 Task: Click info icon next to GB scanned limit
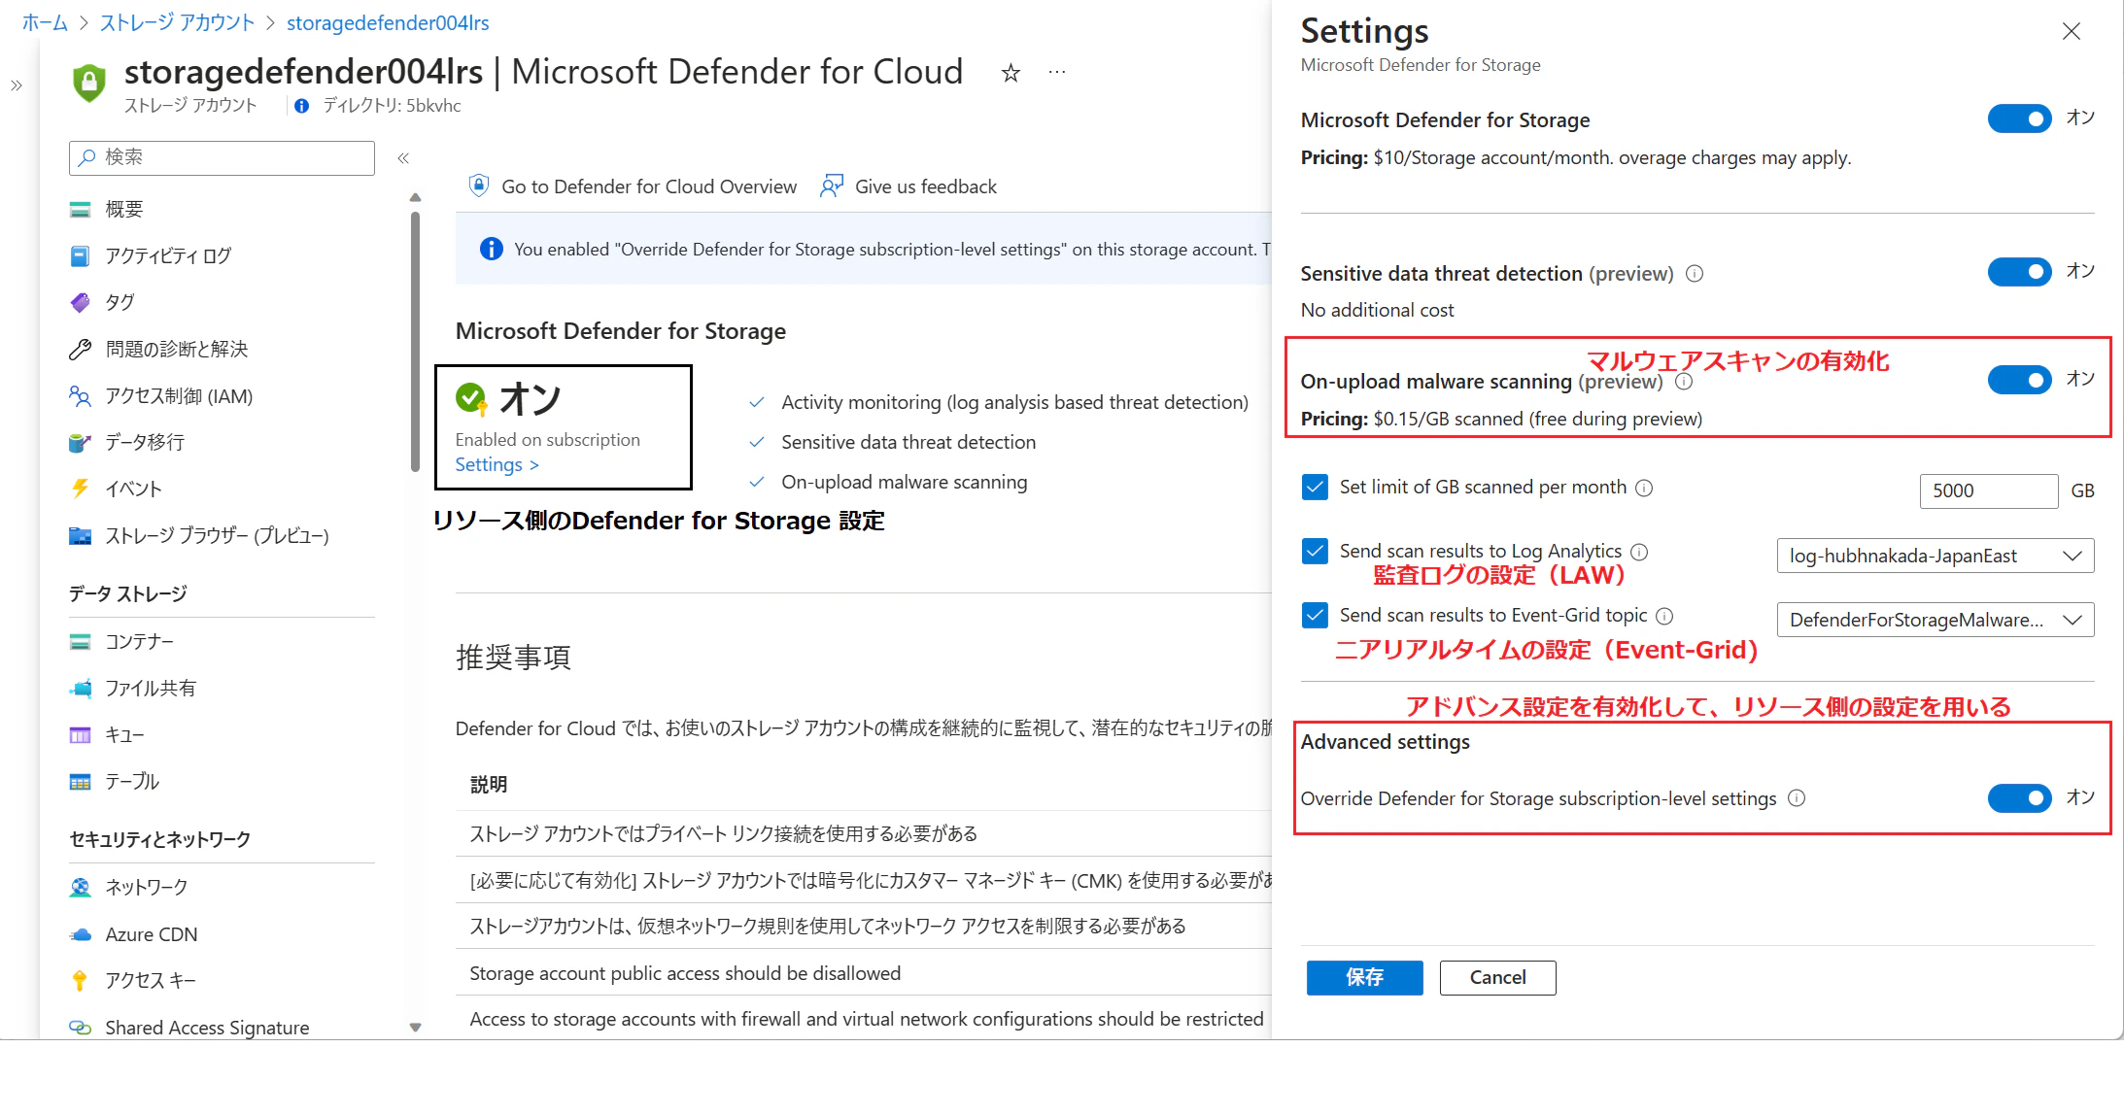pos(1644,488)
